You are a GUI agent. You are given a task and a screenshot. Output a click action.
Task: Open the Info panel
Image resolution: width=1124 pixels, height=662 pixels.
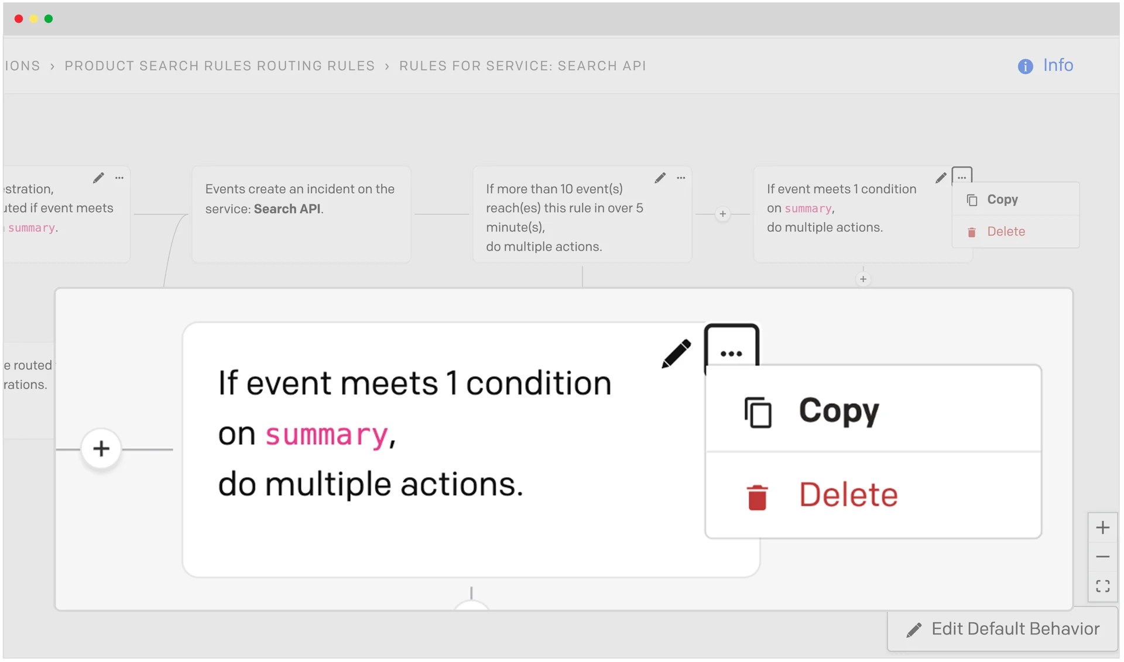coord(1046,65)
